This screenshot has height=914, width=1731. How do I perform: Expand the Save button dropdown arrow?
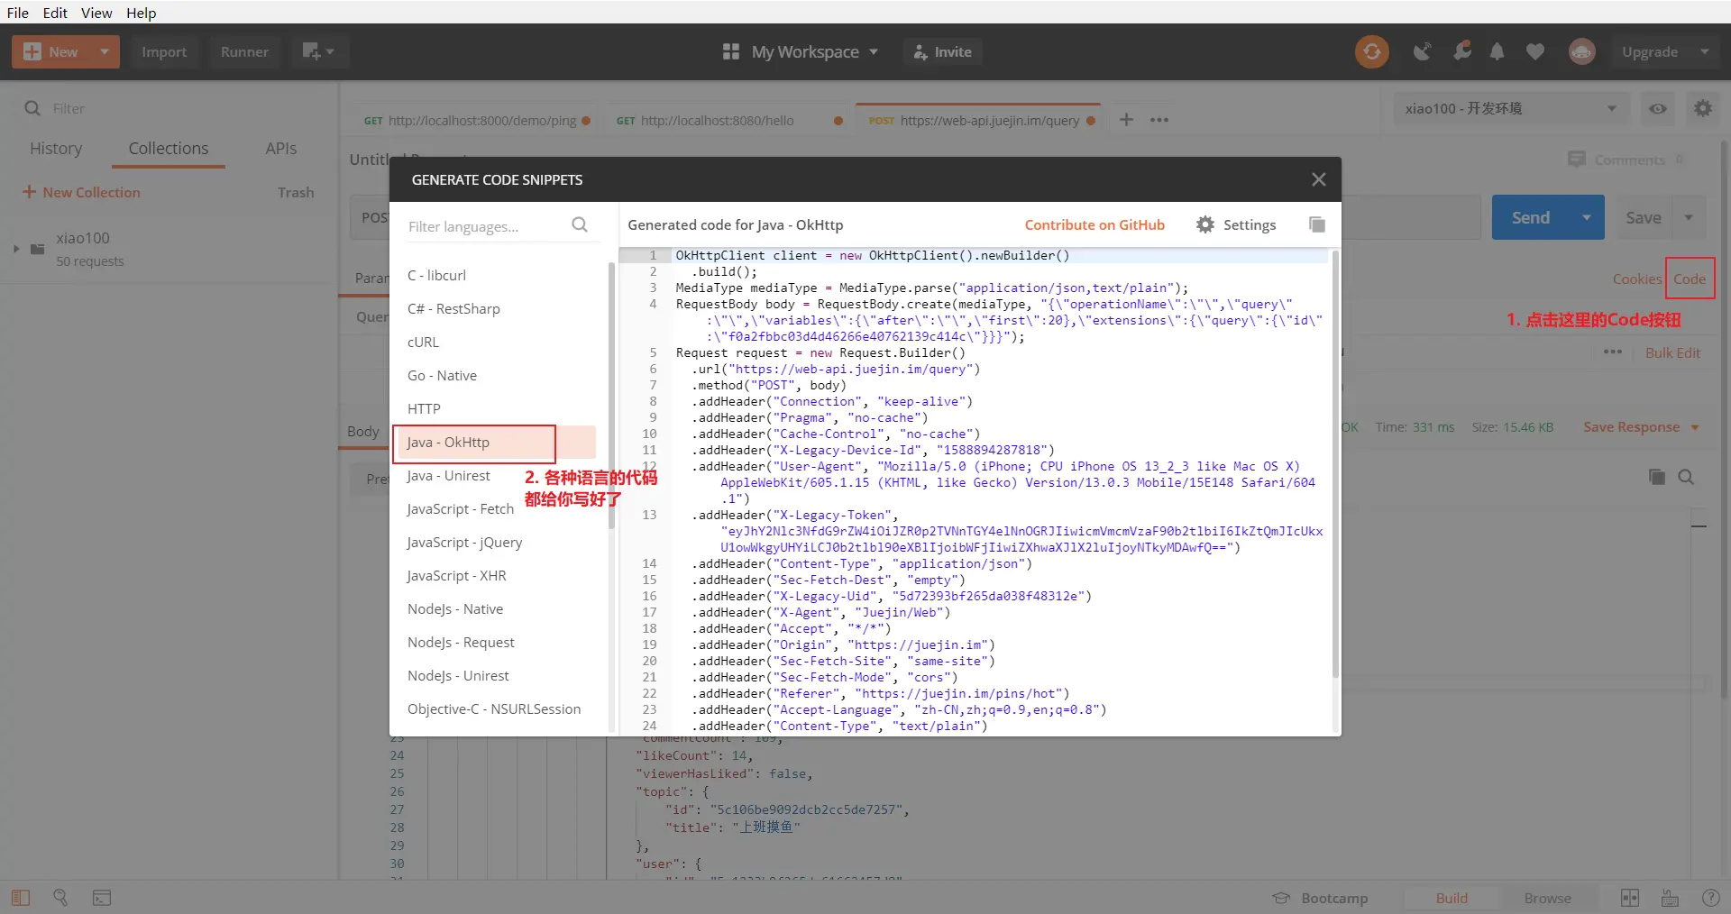click(1689, 217)
